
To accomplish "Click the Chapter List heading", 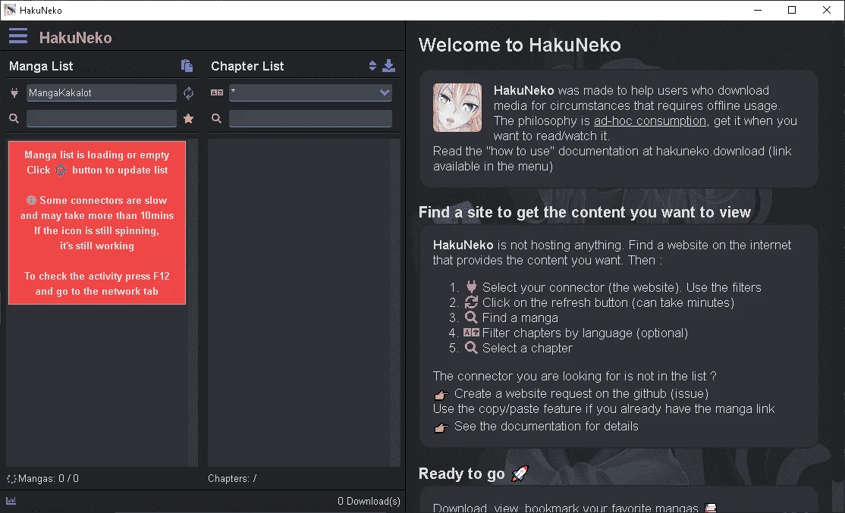I will pyautogui.click(x=247, y=66).
